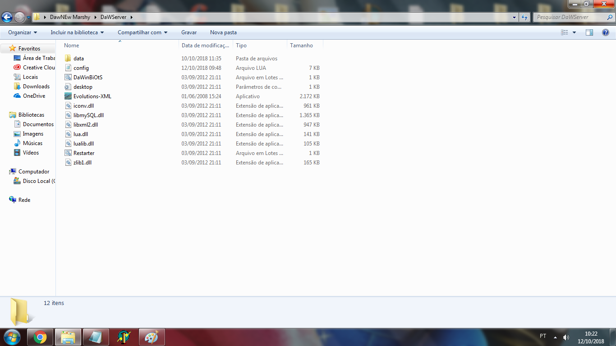Open the view options dropdown arrow
Image resolution: width=616 pixels, height=346 pixels.
[x=574, y=32]
